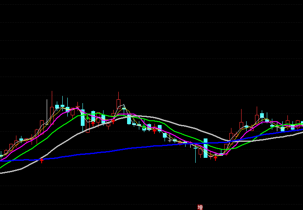The height and width of the screenshot is (210, 303).
Task: Select the red up arrow under the blue-gray line crossover
Action: (x=42, y=160)
